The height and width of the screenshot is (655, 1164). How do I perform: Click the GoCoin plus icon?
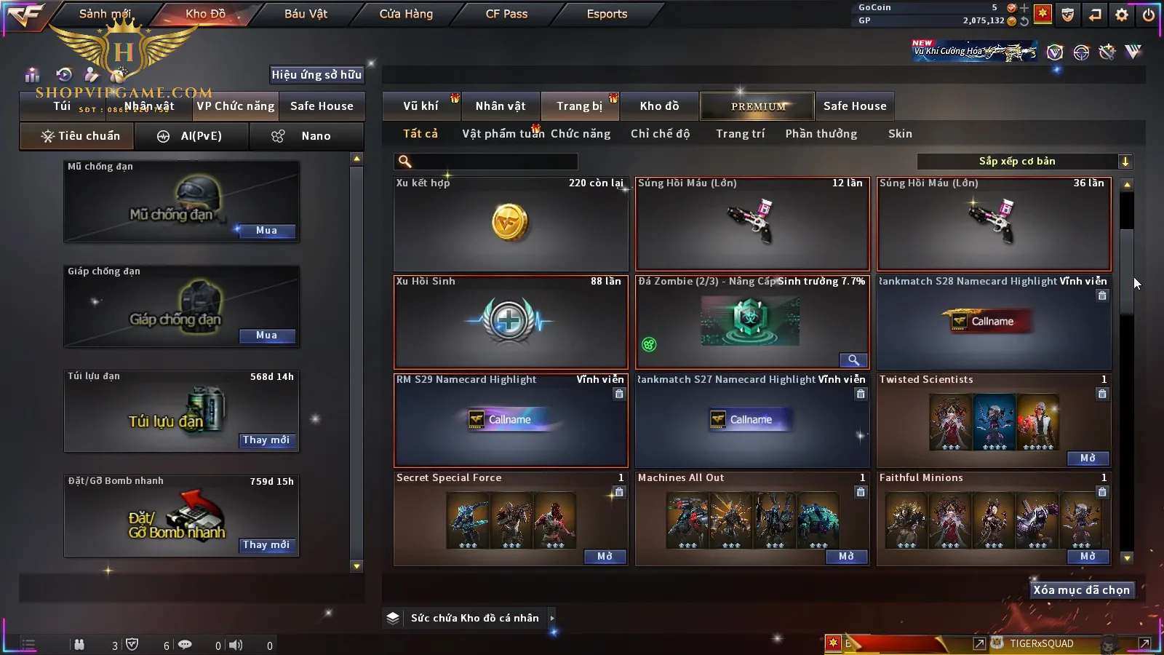pos(1024,8)
